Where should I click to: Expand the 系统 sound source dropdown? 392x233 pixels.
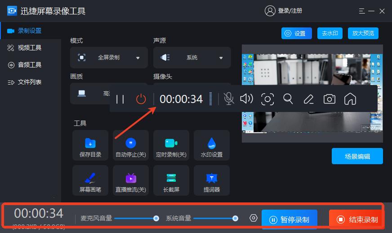(x=192, y=58)
